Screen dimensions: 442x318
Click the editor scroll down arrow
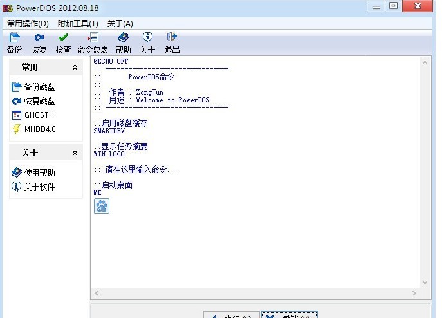pos(425,282)
